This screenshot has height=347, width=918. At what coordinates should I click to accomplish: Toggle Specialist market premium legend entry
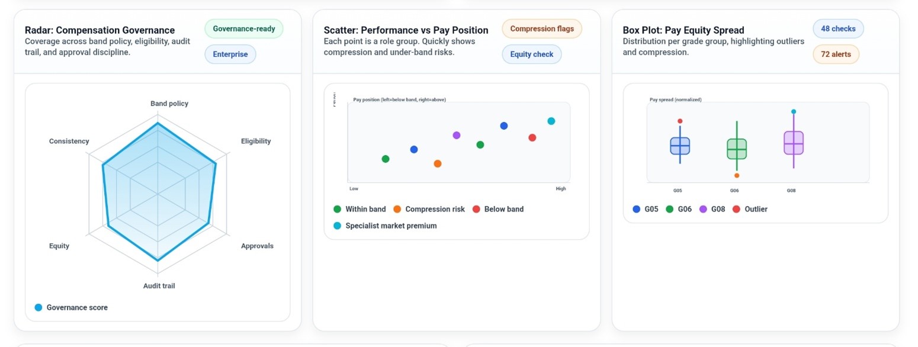point(385,226)
